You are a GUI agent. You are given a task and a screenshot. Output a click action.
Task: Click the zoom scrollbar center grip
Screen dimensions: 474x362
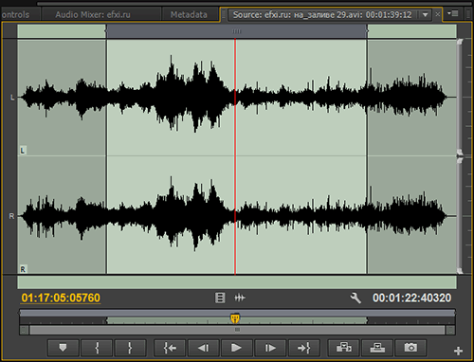[x=237, y=330]
